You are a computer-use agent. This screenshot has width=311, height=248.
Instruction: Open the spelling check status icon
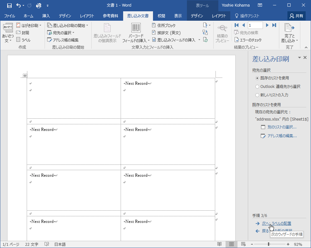coord(47,244)
